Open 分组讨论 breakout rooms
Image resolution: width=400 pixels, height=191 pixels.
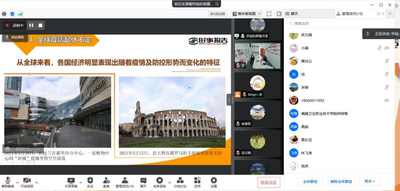click(x=180, y=181)
